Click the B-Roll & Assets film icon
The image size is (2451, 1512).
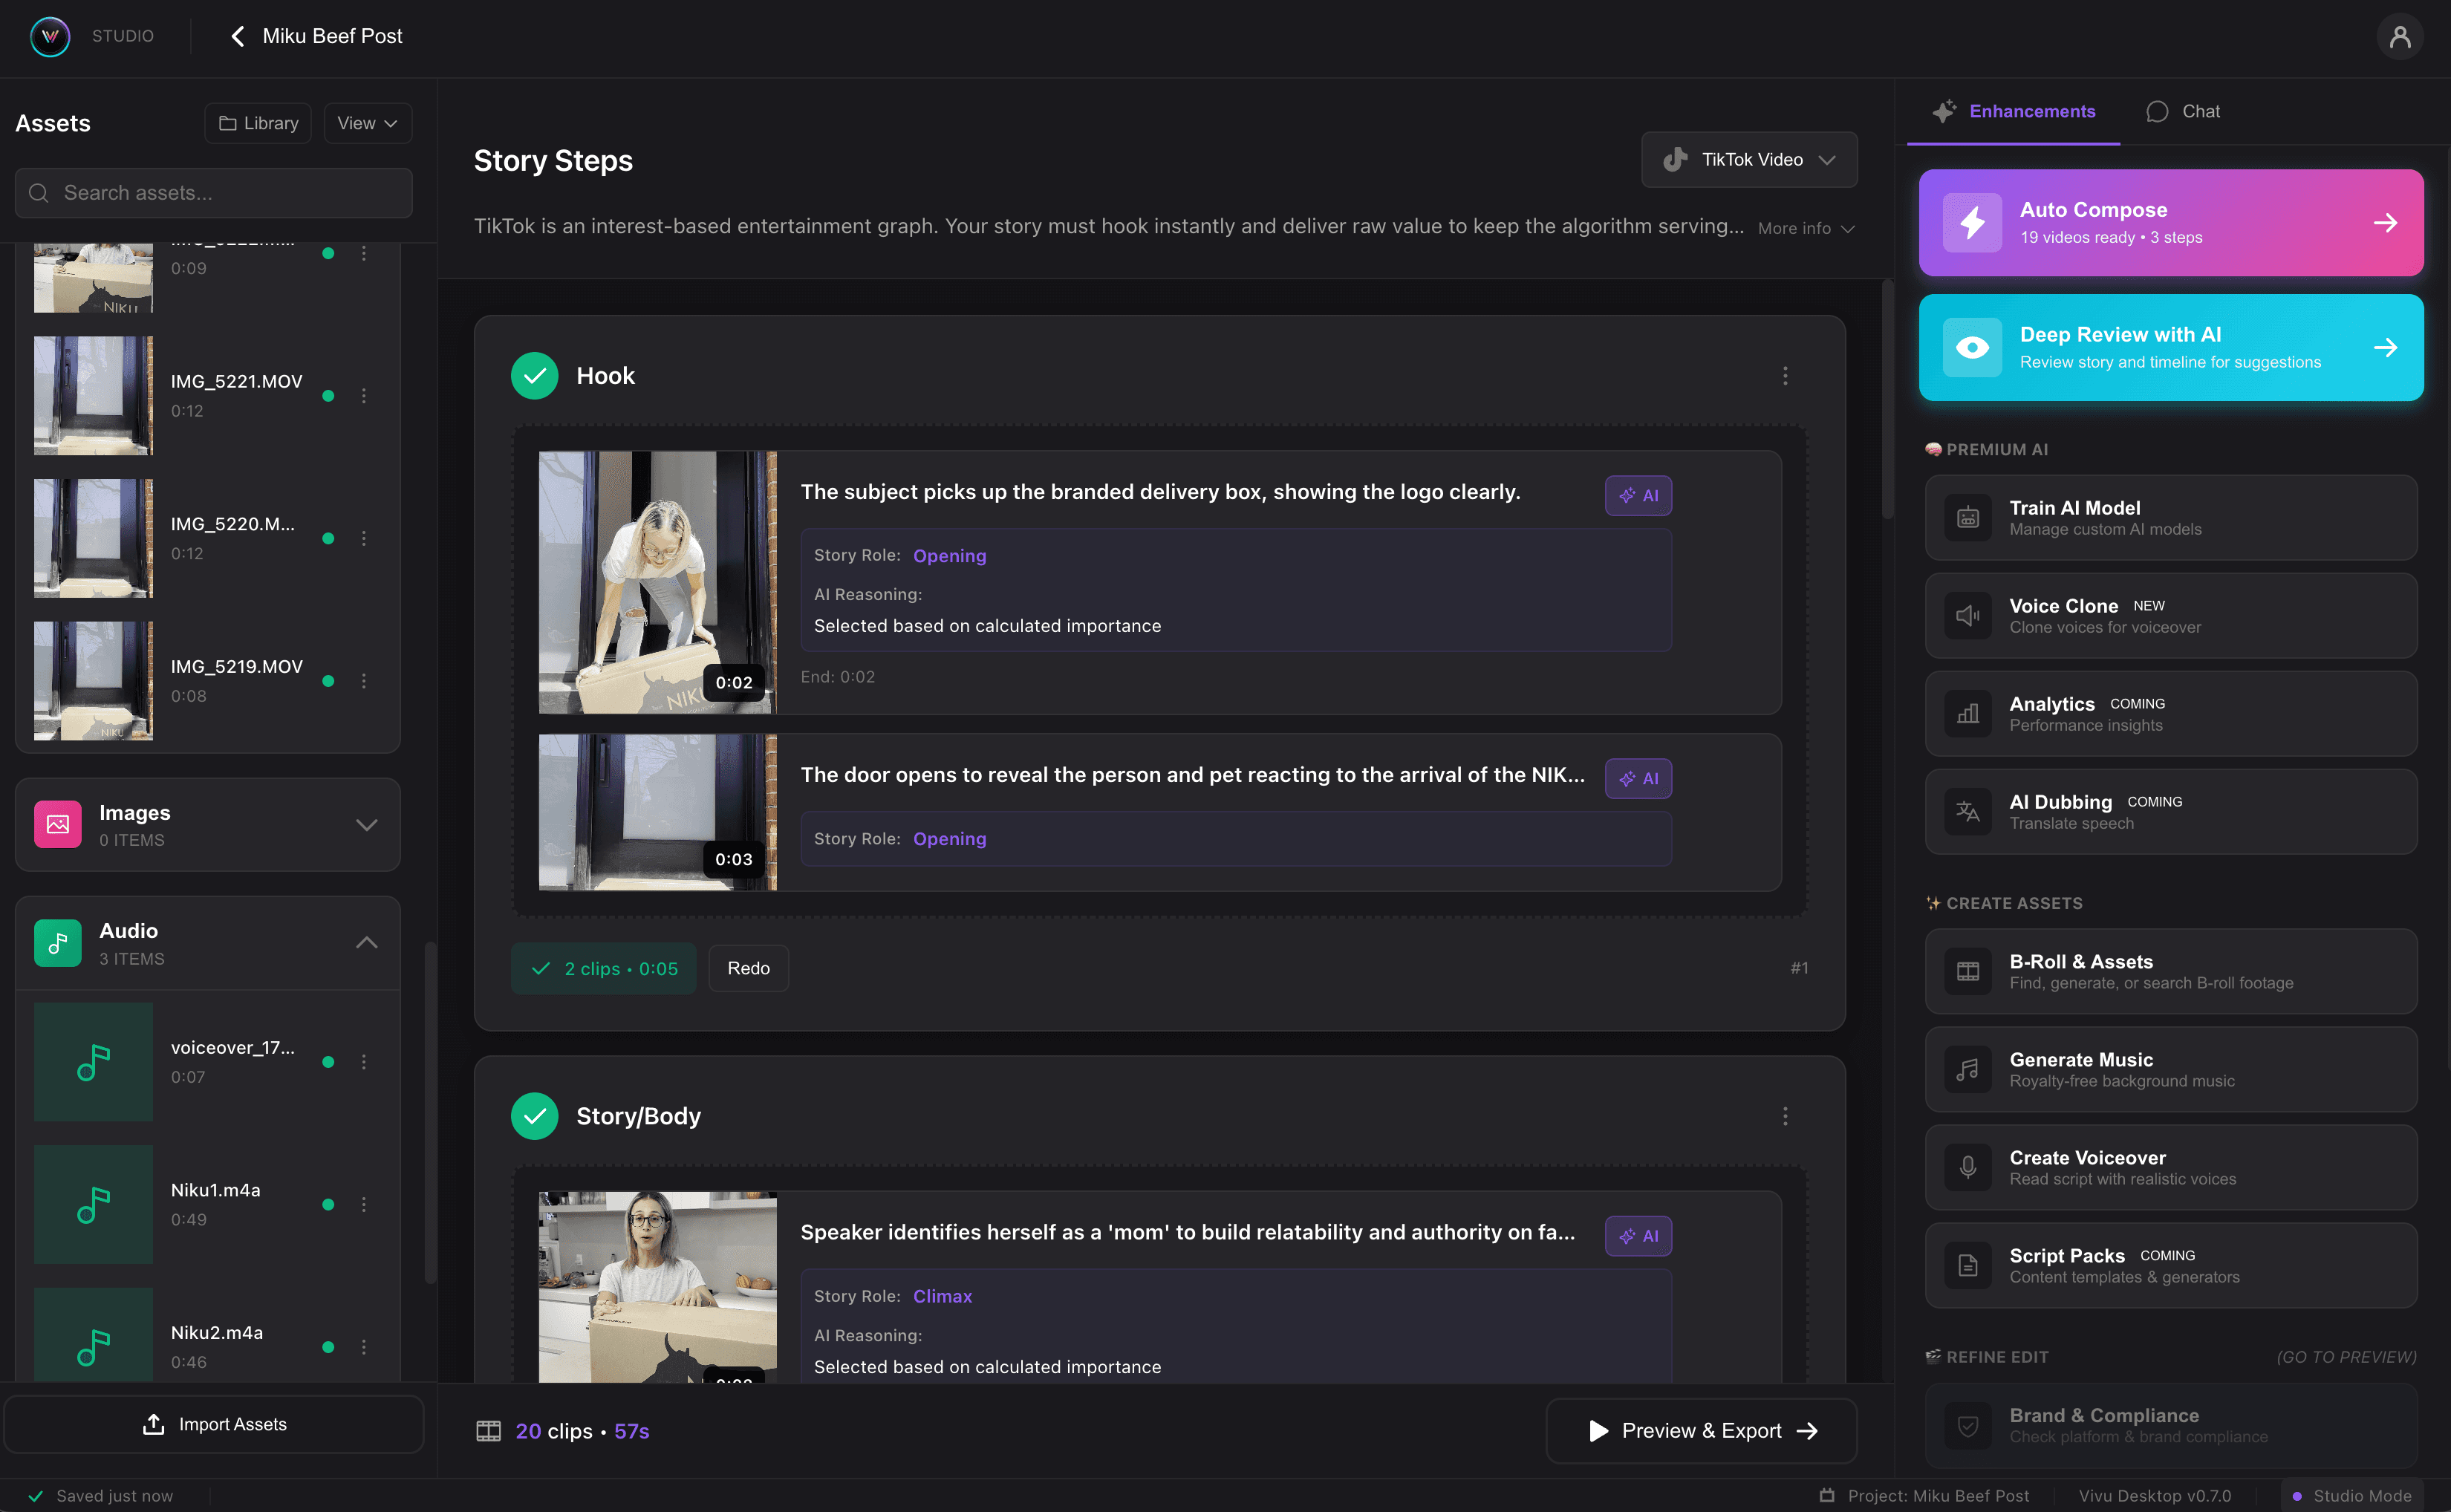1967,972
